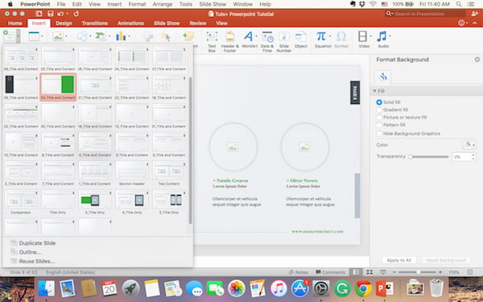Enable Hide Background Graphics checkbox

pos(379,134)
